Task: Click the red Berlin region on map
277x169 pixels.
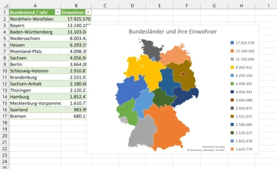Action: (184, 74)
